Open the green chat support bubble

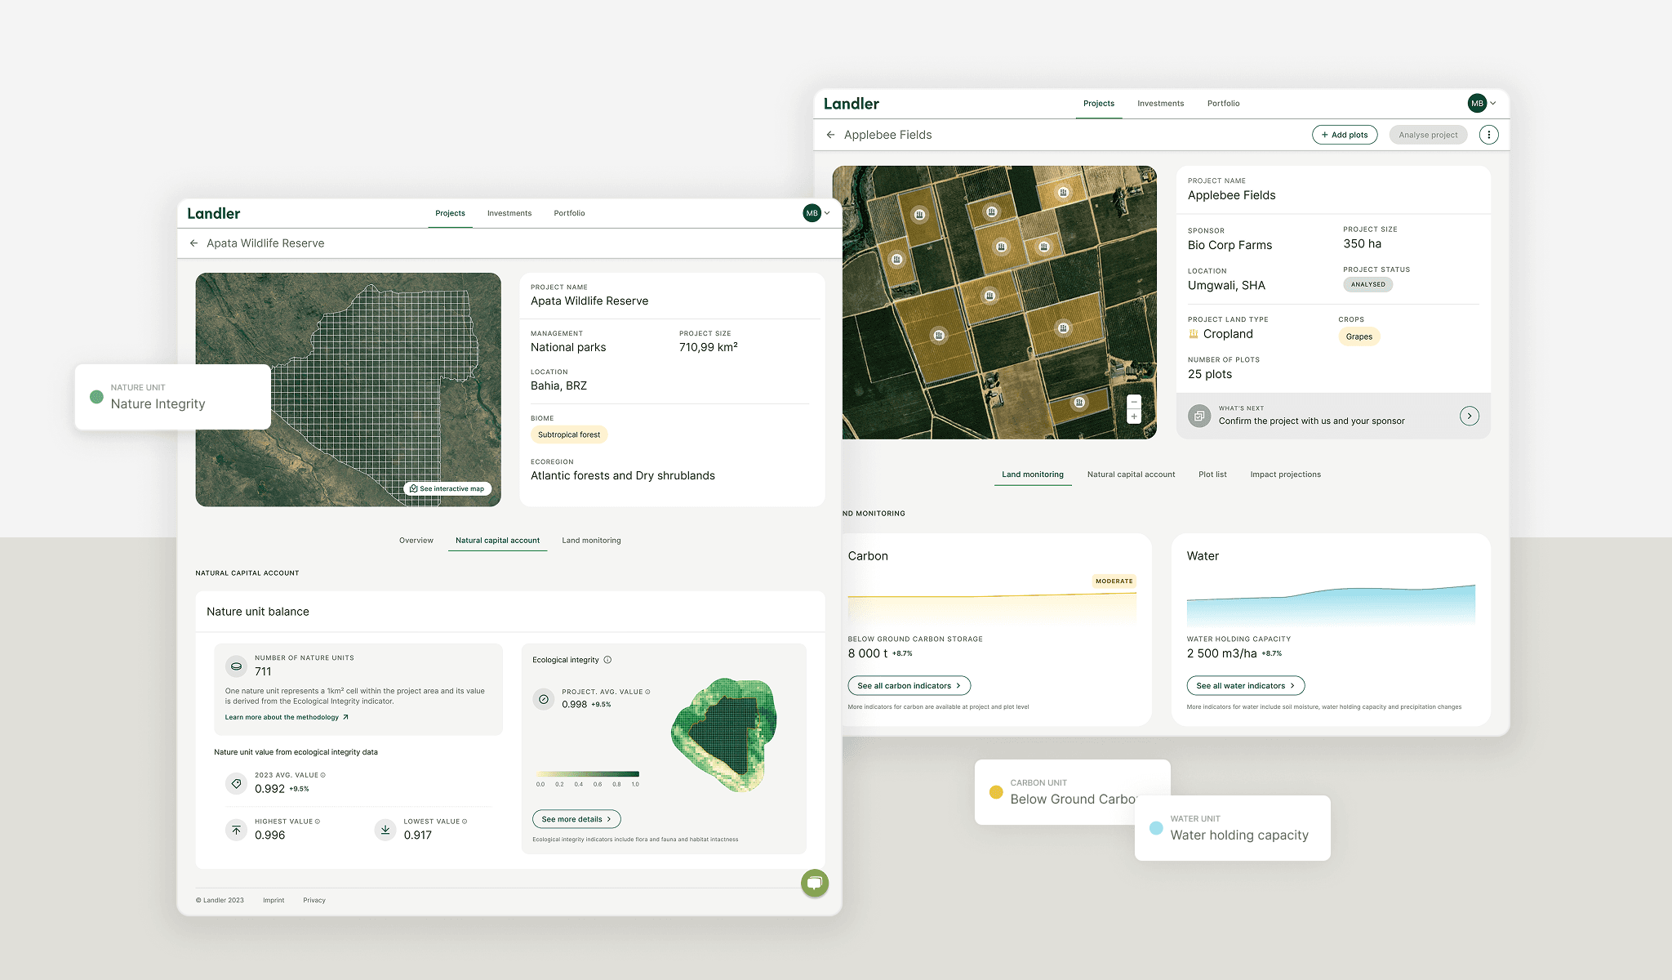814,883
